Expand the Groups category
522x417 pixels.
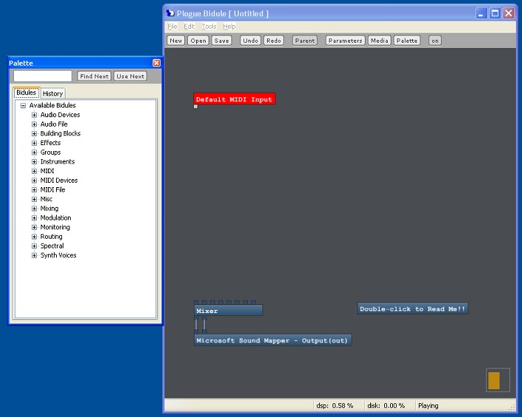pyautogui.click(x=35, y=153)
